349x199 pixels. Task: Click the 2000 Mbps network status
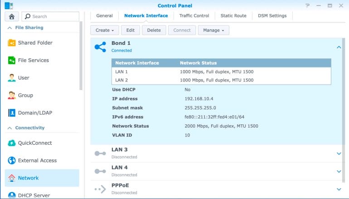pyautogui.click(x=221, y=126)
